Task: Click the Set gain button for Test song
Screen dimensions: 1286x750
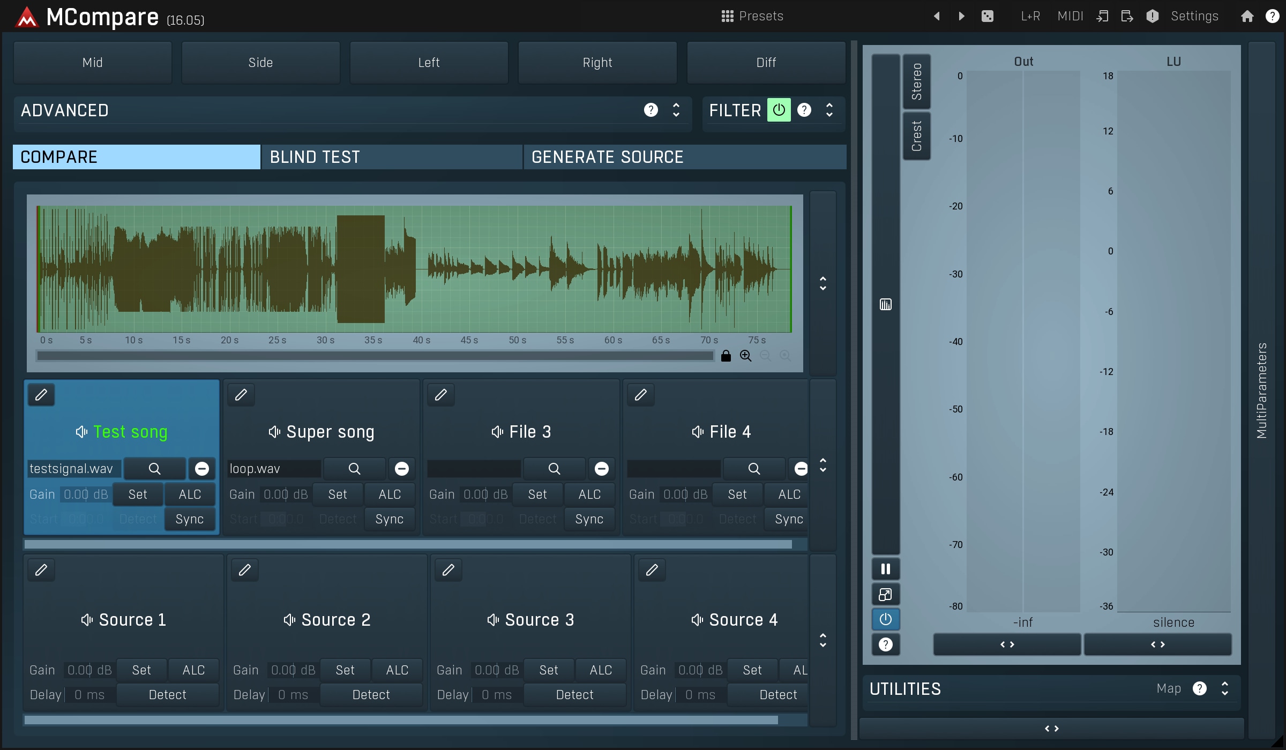Action: click(x=138, y=494)
